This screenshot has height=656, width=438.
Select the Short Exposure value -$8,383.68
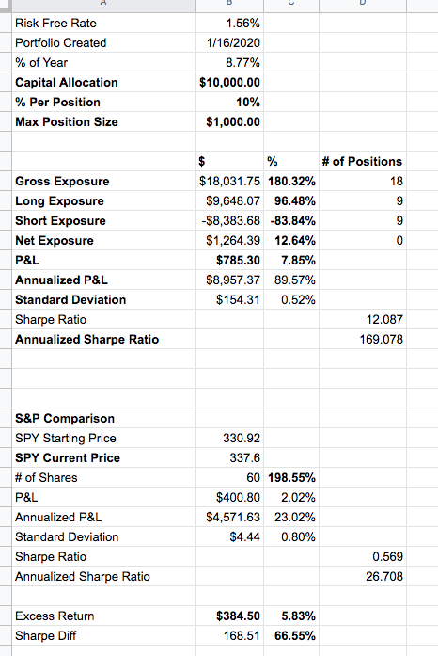230,220
